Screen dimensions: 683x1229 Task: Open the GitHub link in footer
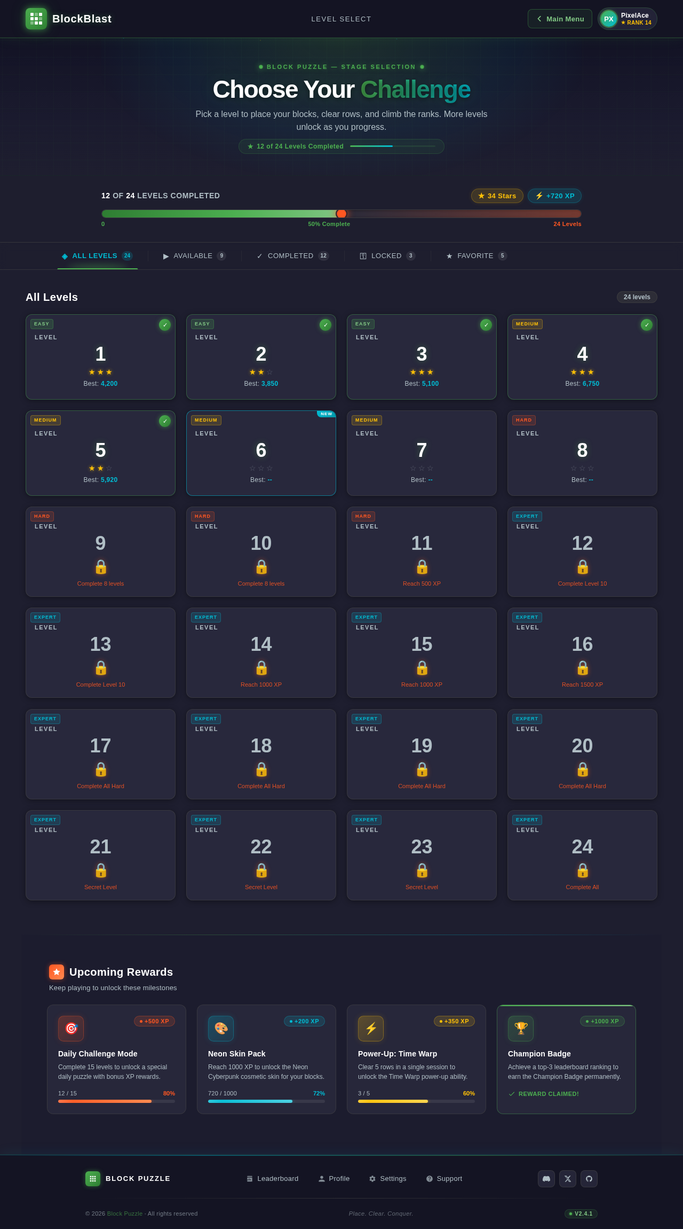coord(589,1179)
